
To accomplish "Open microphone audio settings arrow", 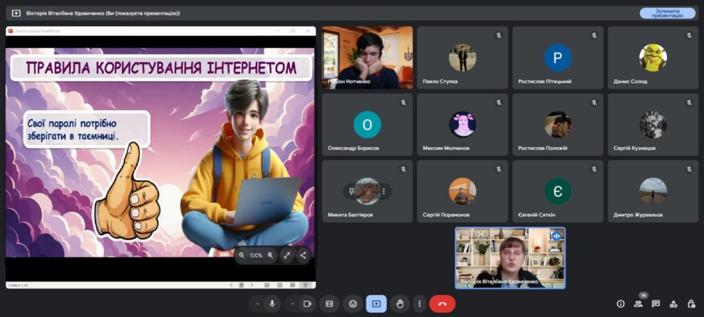I will click(x=257, y=303).
